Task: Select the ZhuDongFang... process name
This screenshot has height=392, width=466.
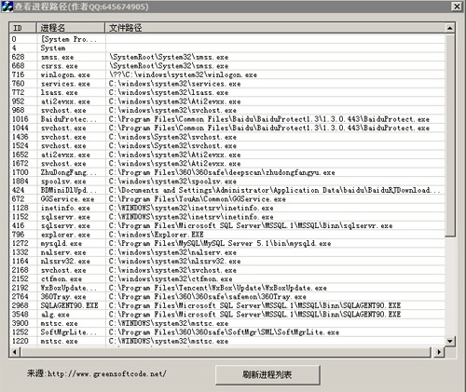Action: [69, 172]
